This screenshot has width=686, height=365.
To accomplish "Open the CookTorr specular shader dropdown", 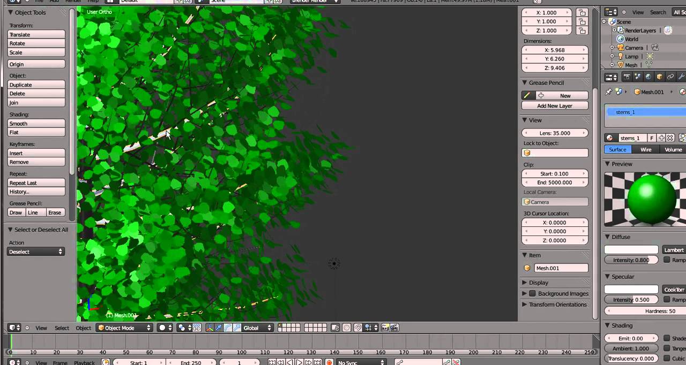I will [x=674, y=290].
